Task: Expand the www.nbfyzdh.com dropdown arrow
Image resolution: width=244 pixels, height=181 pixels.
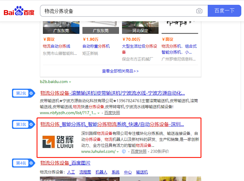Action: (x=98, y=113)
